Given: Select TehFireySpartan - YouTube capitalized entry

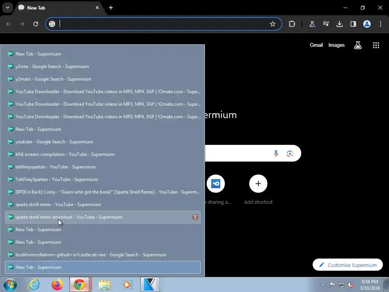Looking at the screenshot, I should 103,179.
